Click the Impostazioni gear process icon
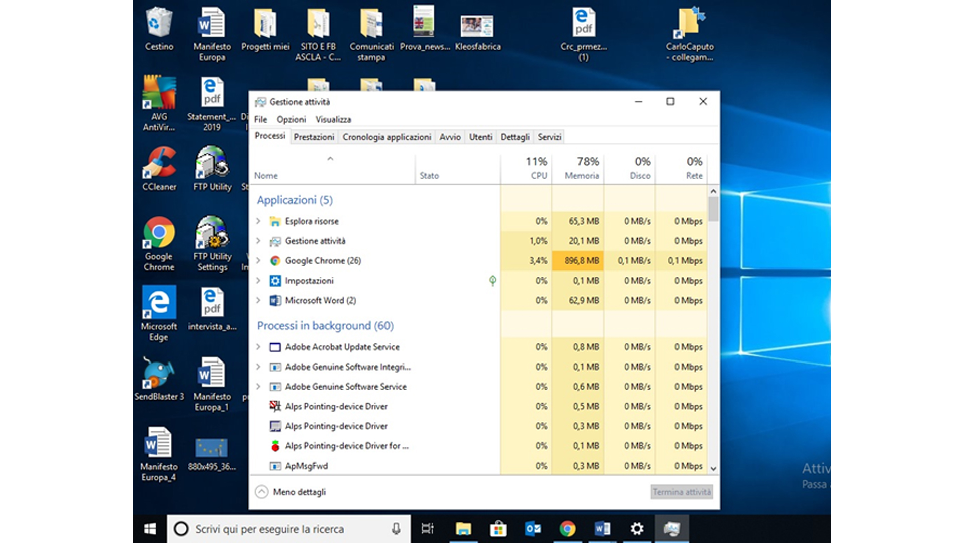The height and width of the screenshot is (543, 965). coord(275,281)
